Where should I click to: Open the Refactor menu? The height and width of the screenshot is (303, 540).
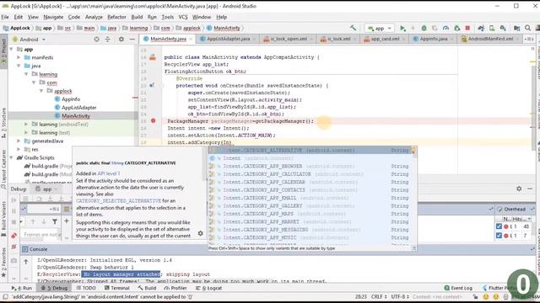point(116,17)
